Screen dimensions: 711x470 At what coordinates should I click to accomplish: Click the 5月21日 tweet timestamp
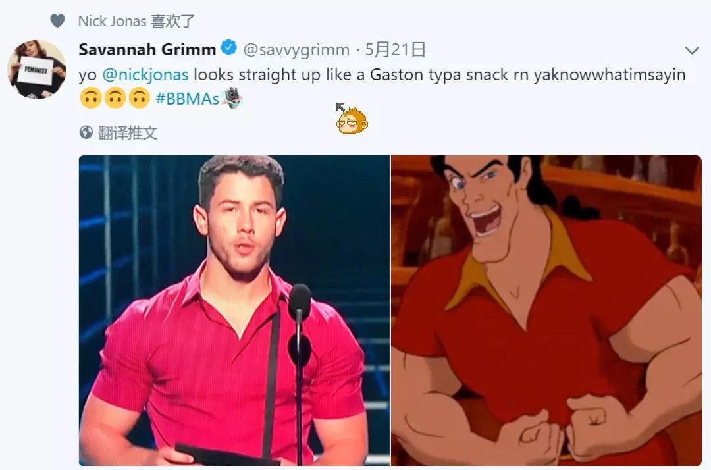395,49
